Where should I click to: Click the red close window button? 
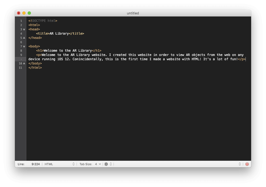(19, 13)
